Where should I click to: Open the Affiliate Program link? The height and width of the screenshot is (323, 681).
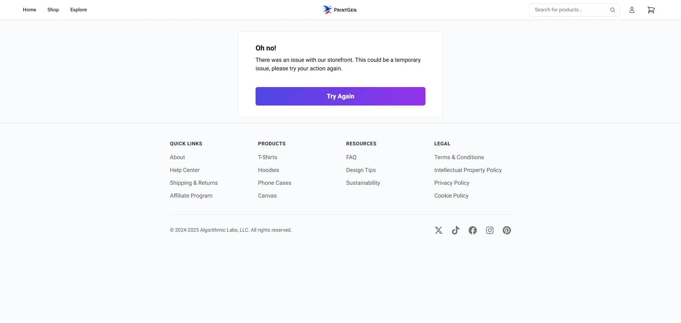coord(191,196)
